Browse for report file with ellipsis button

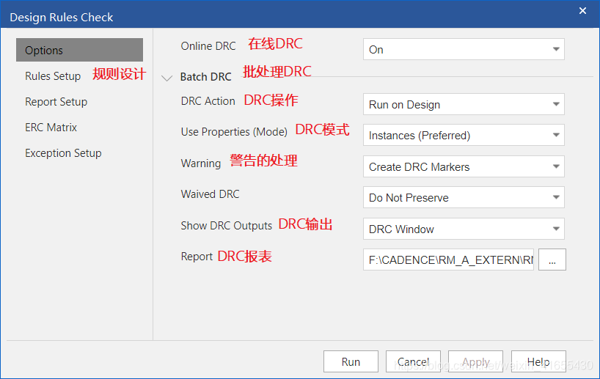[x=552, y=260]
